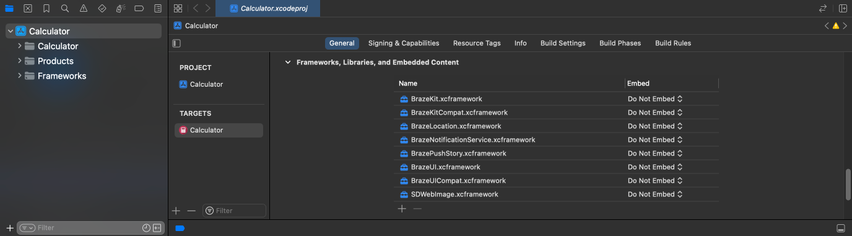Switch to Signing & Capabilities tab
The height and width of the screenshot is (236, 852).
(x=404, y=43)
